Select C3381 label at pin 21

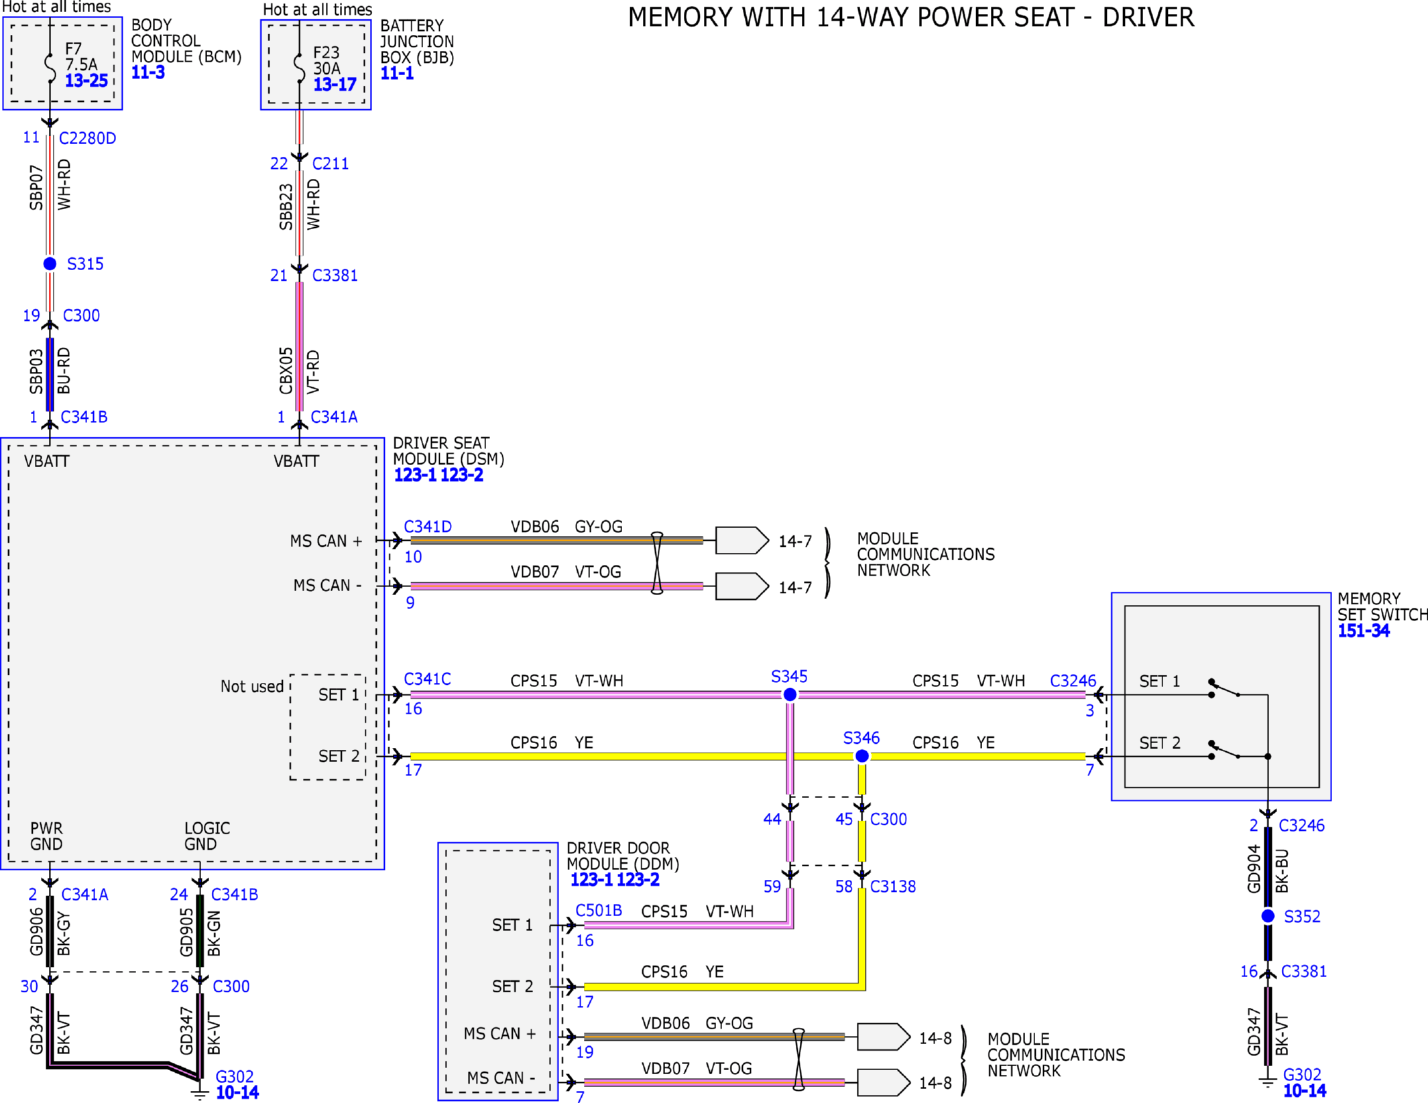pyautogui.click(x=335, y=275)
